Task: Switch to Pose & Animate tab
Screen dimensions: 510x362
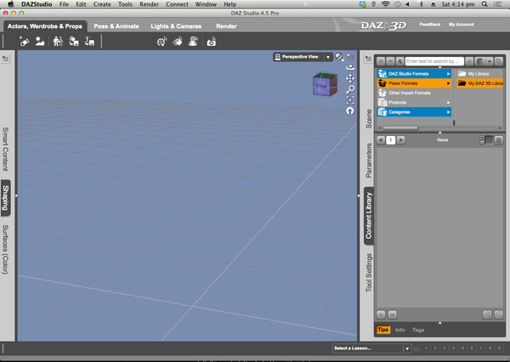Action: click(116, 26)
